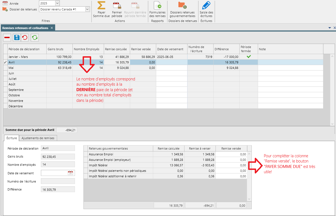Click the -3 933,43 Remise à verser cell
This screenshot has height=216, width=336.
tap(200, 165)
